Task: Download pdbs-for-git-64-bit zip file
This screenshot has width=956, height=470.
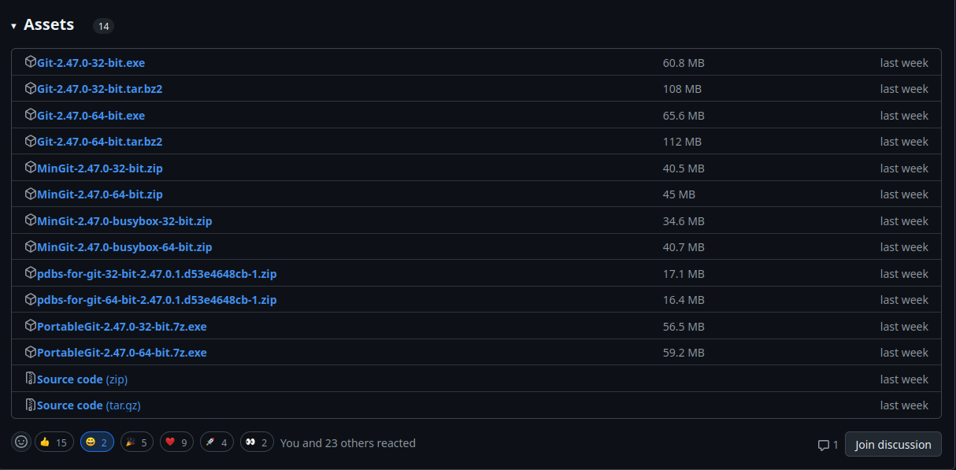Action: click(157, 300)
